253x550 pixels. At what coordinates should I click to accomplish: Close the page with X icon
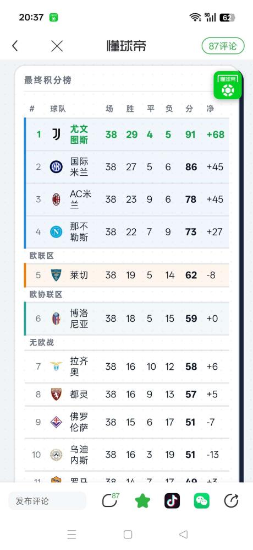57,46
